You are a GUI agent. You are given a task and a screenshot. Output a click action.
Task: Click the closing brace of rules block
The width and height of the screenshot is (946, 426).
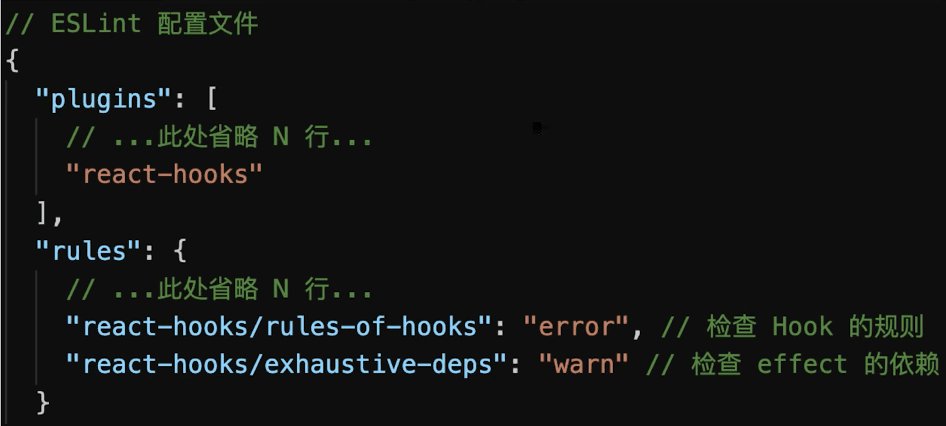coord(43,403)
